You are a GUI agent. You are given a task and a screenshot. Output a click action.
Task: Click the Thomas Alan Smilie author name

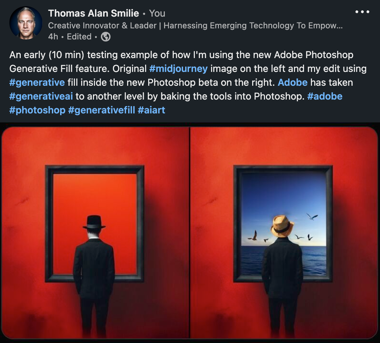coord(94,13)
